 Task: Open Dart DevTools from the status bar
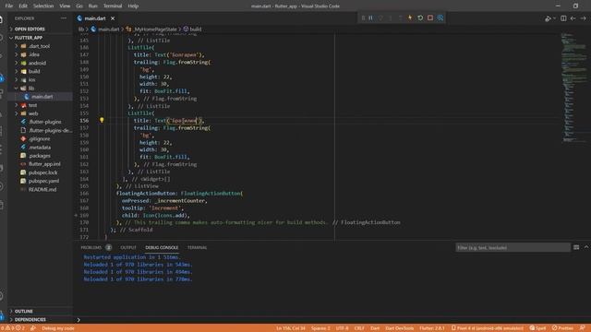pyautogui.click(x=400, y=328)
